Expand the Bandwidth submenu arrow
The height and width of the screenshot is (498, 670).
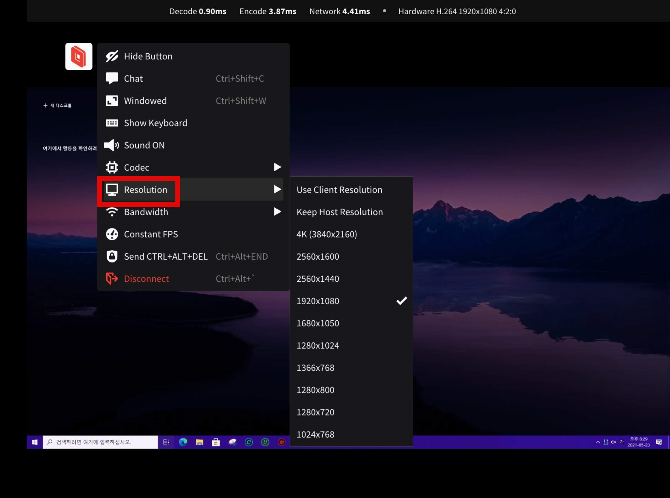coord(278,212)
